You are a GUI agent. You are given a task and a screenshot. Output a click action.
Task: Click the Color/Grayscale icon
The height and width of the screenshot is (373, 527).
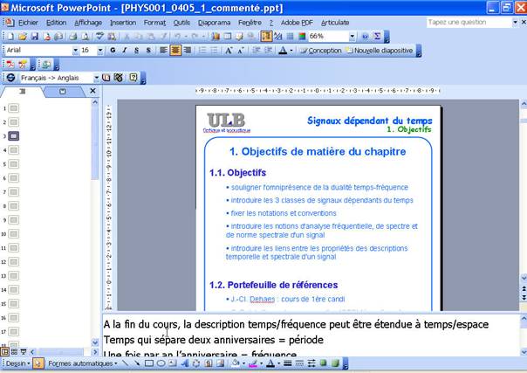(x=302, y=37)
